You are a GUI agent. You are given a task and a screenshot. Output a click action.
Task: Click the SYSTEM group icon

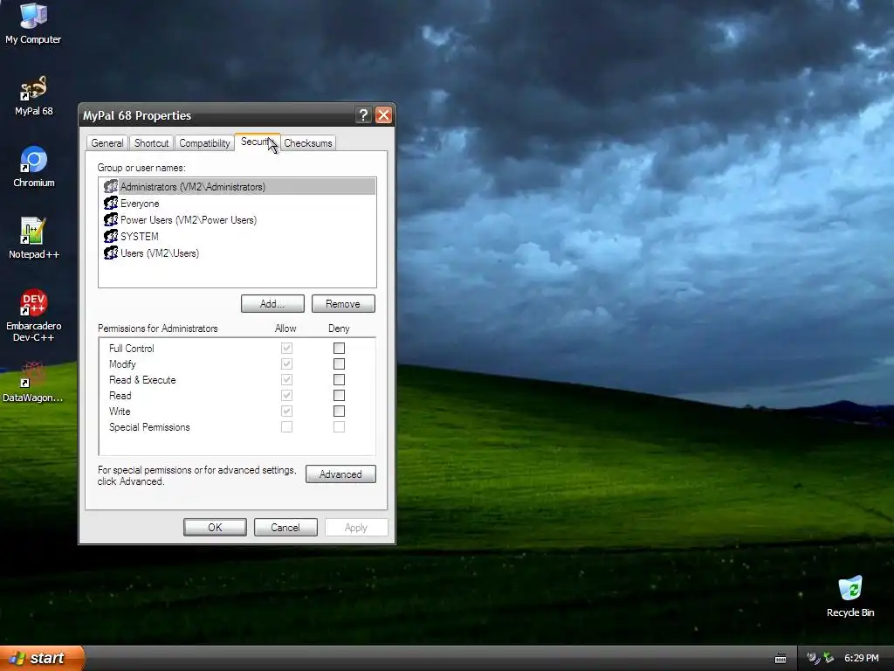tap(111, 236)
